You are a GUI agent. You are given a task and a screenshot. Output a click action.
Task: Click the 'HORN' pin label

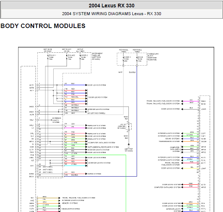31,174
